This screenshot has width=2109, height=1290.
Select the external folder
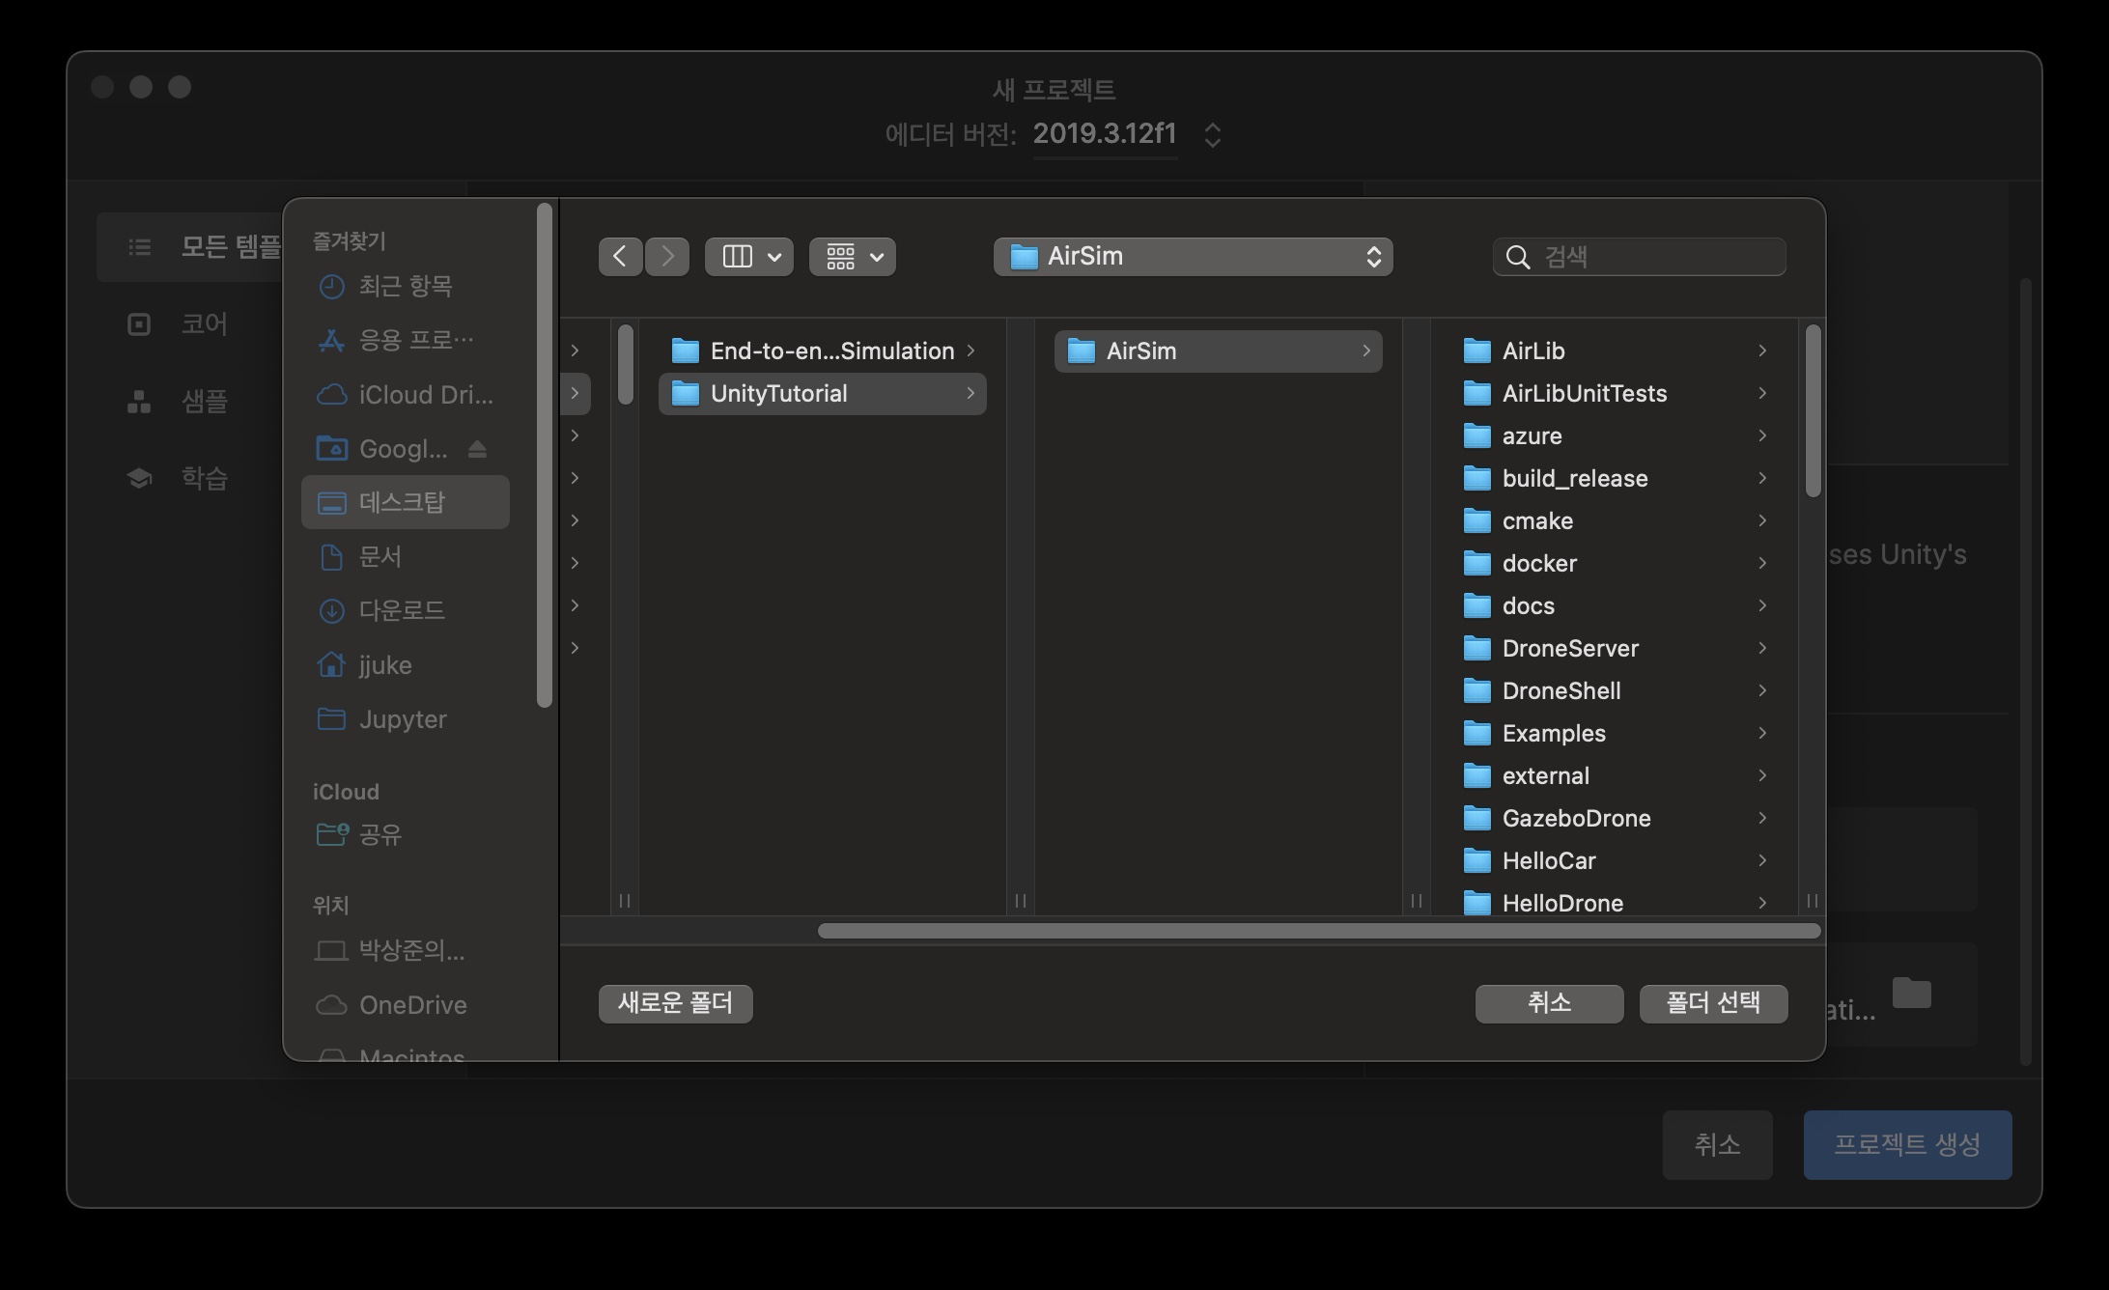click(1615, 776)
